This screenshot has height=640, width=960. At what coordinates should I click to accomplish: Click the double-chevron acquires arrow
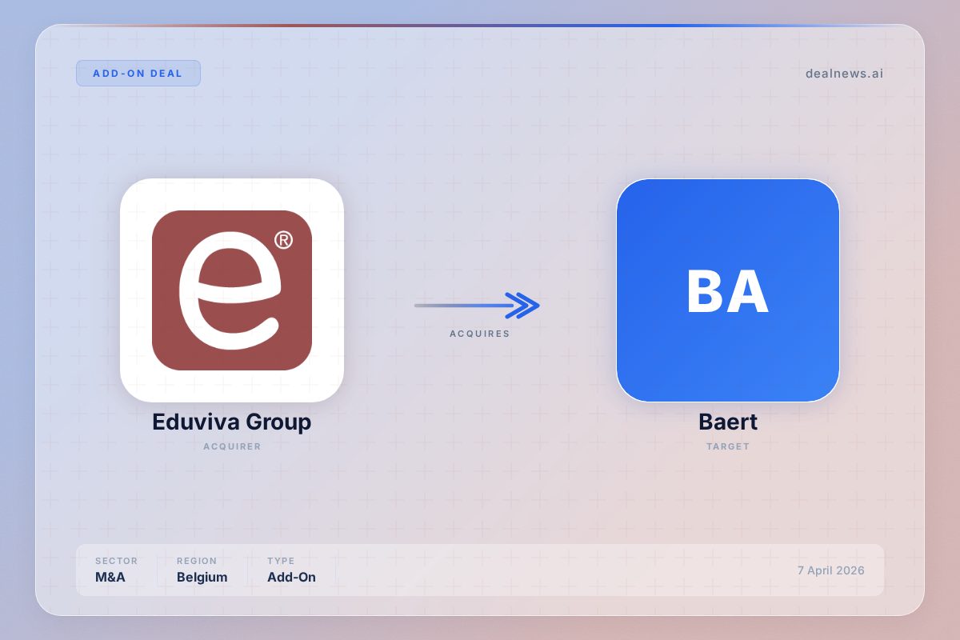523,305
